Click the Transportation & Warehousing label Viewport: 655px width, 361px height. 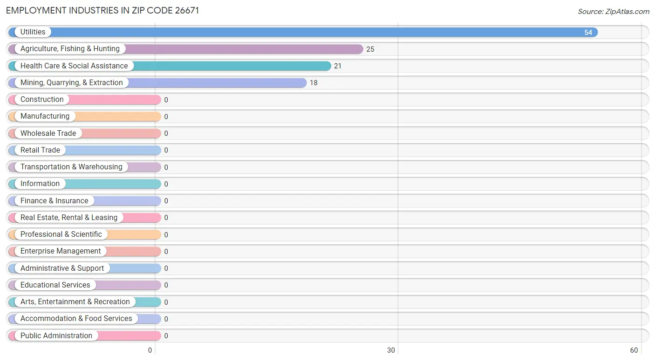click(x=71, y=167)
